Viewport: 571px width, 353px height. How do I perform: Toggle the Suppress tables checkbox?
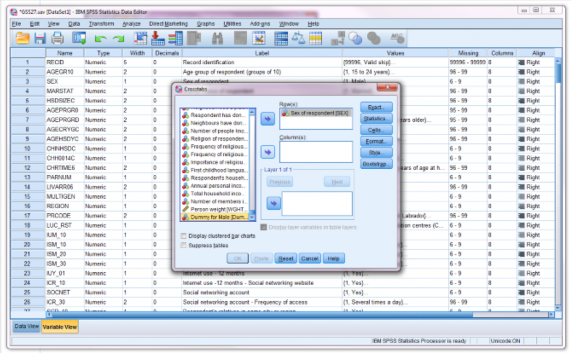(184, 246)
